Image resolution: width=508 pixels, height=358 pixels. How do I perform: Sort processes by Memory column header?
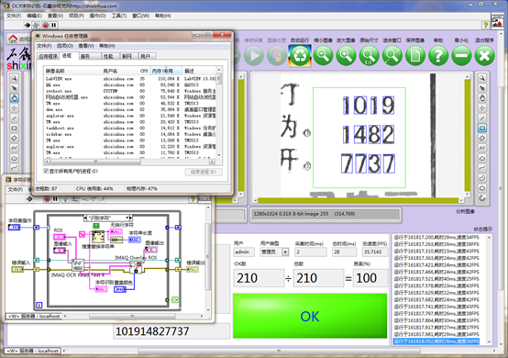click(x=165, y=71)
